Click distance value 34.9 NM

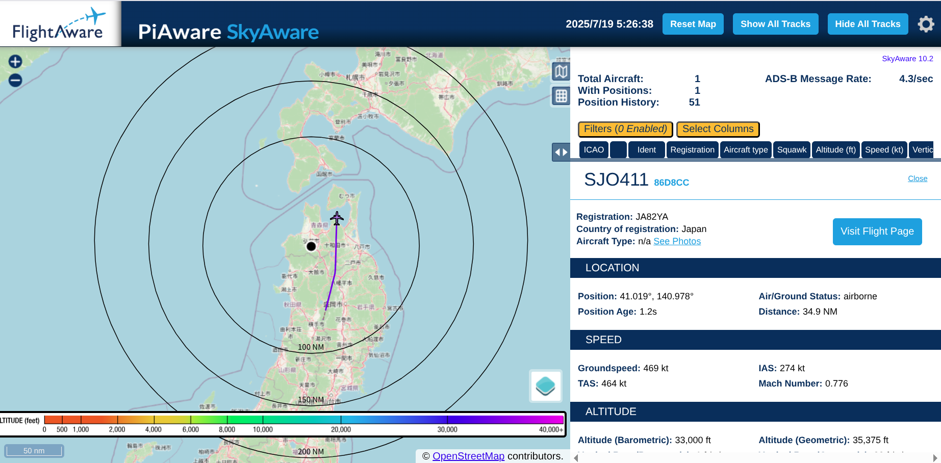820,312
